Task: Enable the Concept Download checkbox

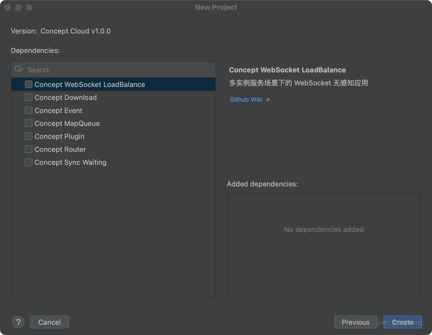Action: click(x=29, y=97)
